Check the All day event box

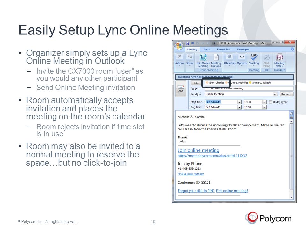(x=270, y=102)
